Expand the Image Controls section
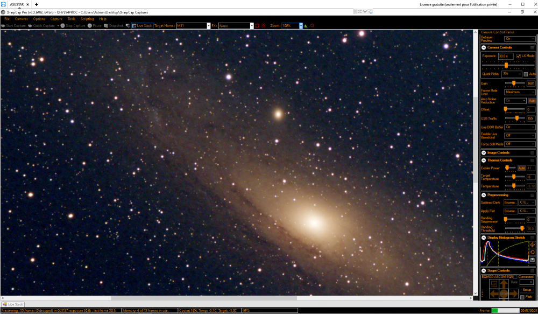This screenshot has height=314, width=538. tap(484, 153)
